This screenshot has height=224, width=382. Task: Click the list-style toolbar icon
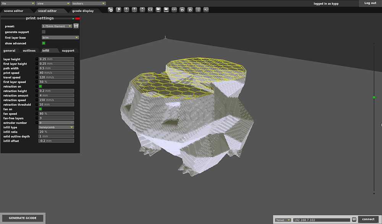tap(198, 10)
